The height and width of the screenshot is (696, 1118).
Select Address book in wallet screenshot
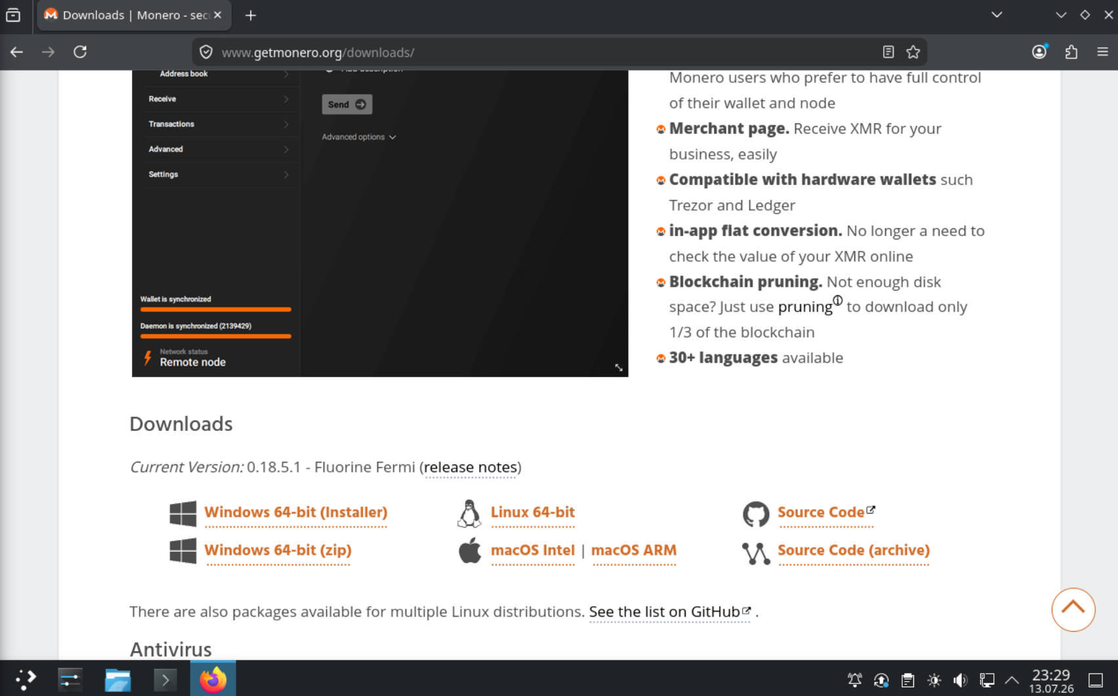[184, 74]
